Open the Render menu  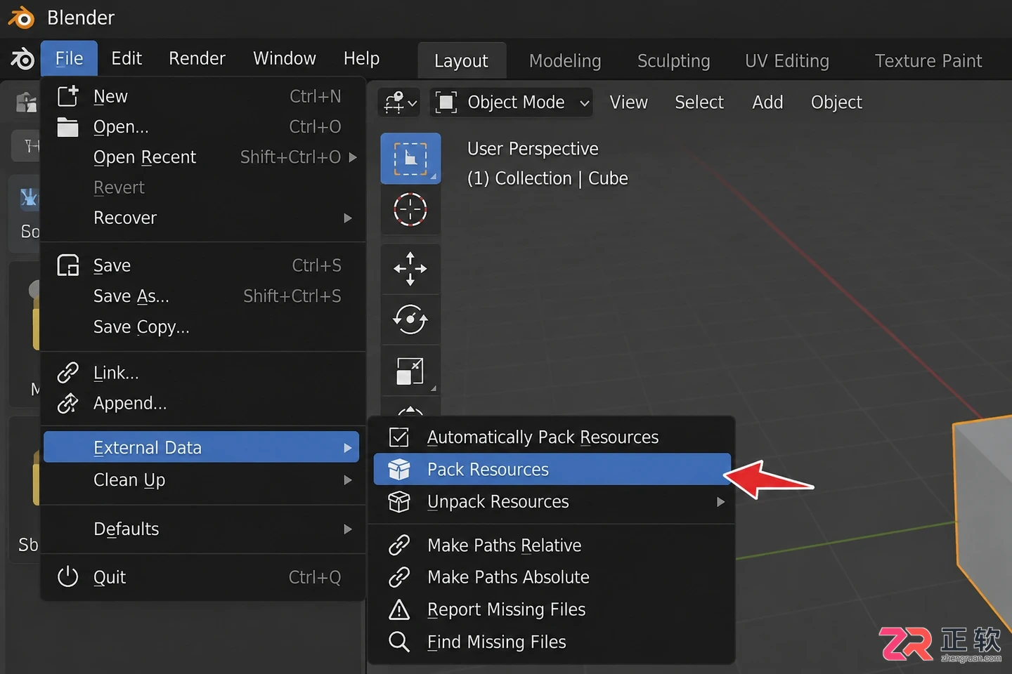point(197,58)
